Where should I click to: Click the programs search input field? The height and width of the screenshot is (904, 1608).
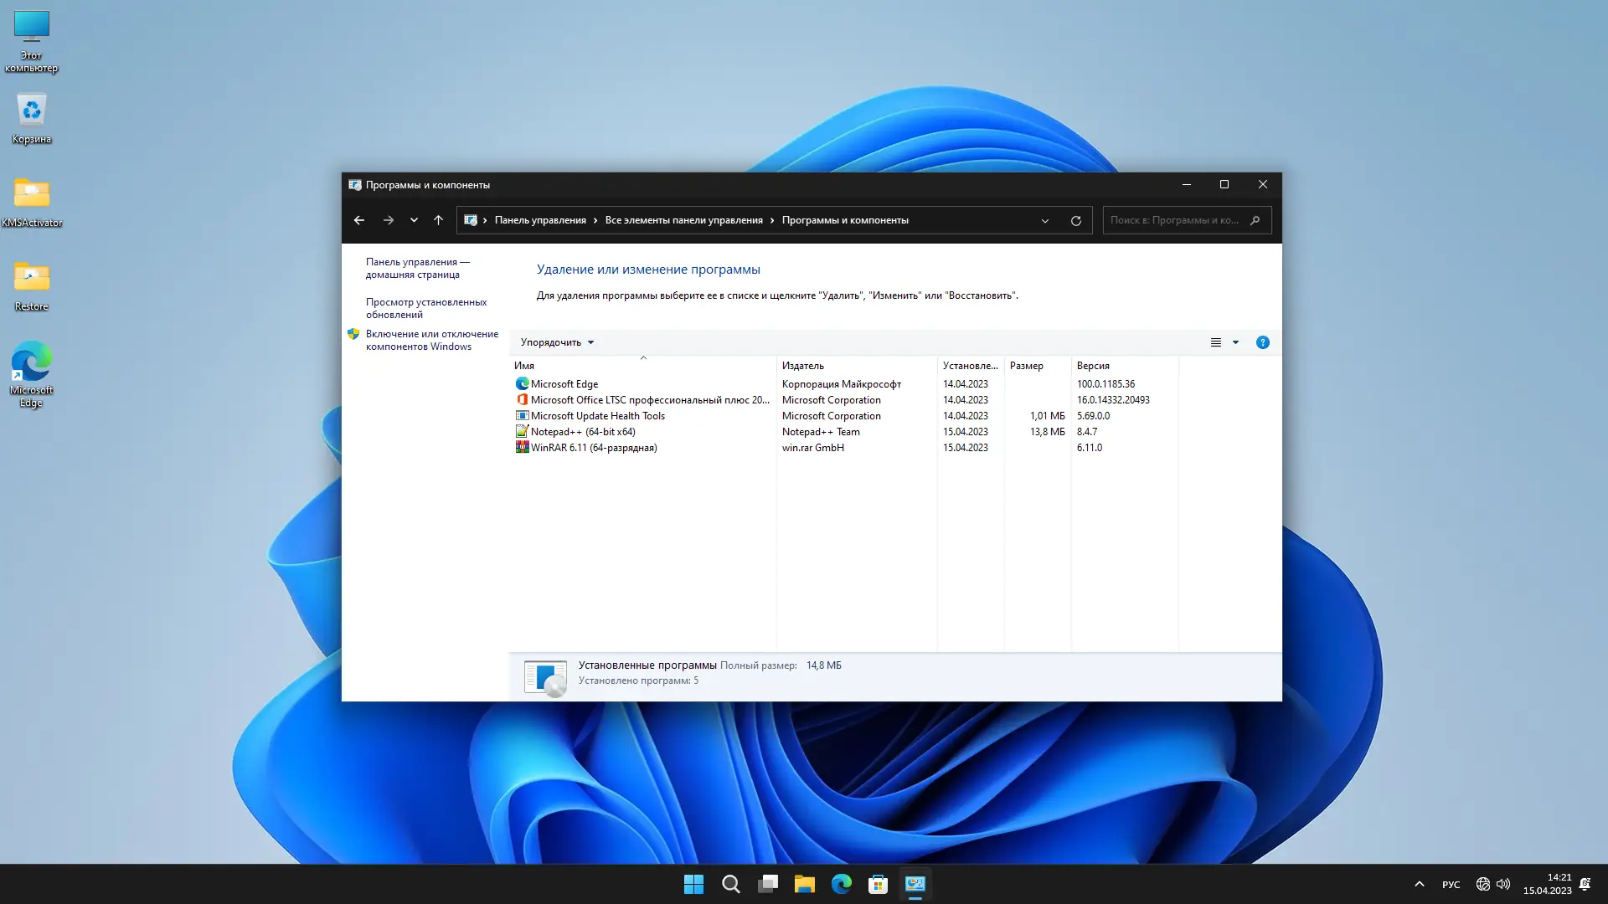(x=1174, y=220)
